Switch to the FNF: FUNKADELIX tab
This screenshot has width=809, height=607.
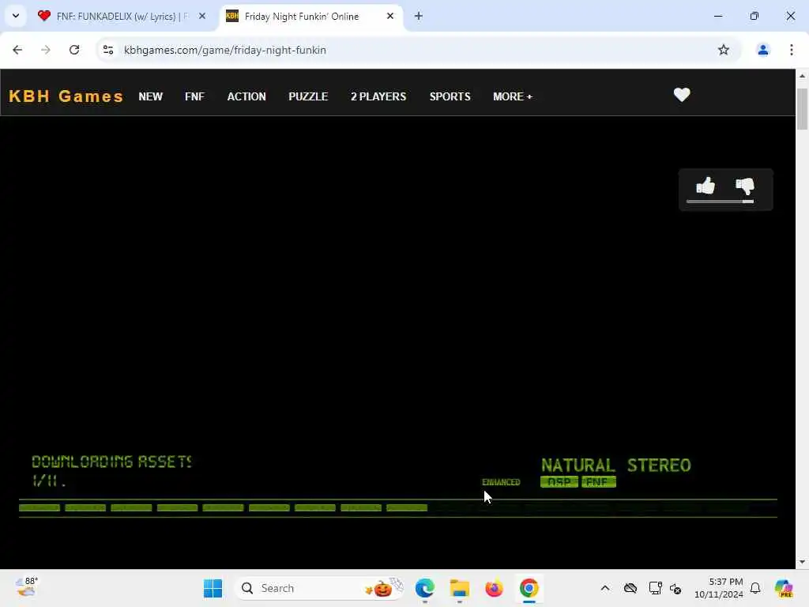pyautogui.click(x=122, y=17)
